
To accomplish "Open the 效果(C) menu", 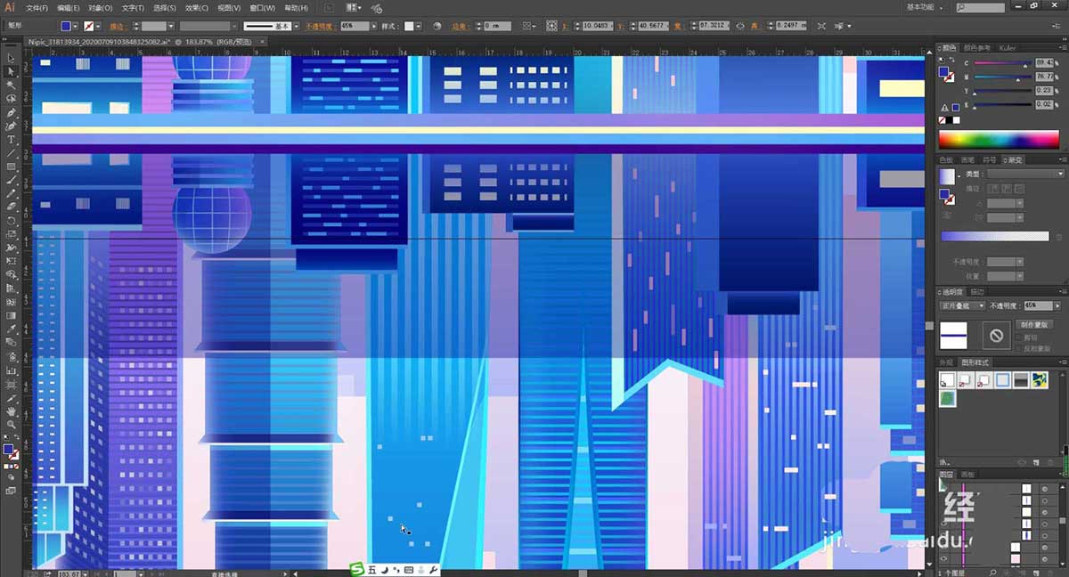I will [197, 8].
